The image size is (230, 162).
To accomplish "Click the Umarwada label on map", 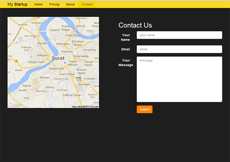I will coord(80,56).
